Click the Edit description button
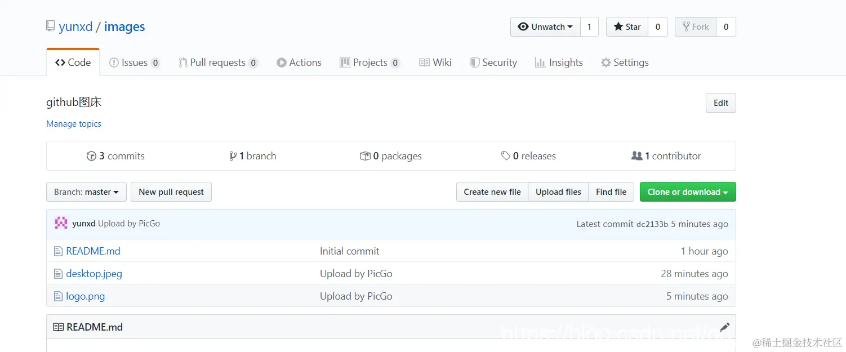This screenshot has height=352, width=846. pos(721,103)
